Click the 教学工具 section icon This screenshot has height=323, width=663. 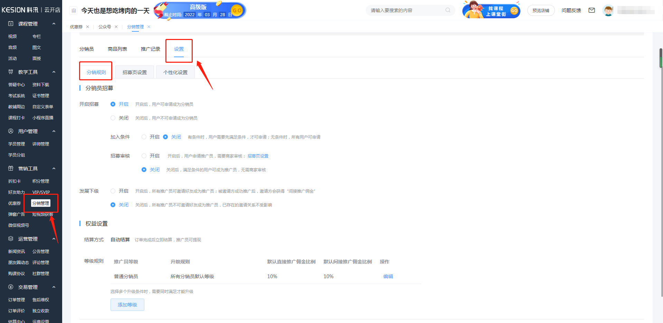11,72
